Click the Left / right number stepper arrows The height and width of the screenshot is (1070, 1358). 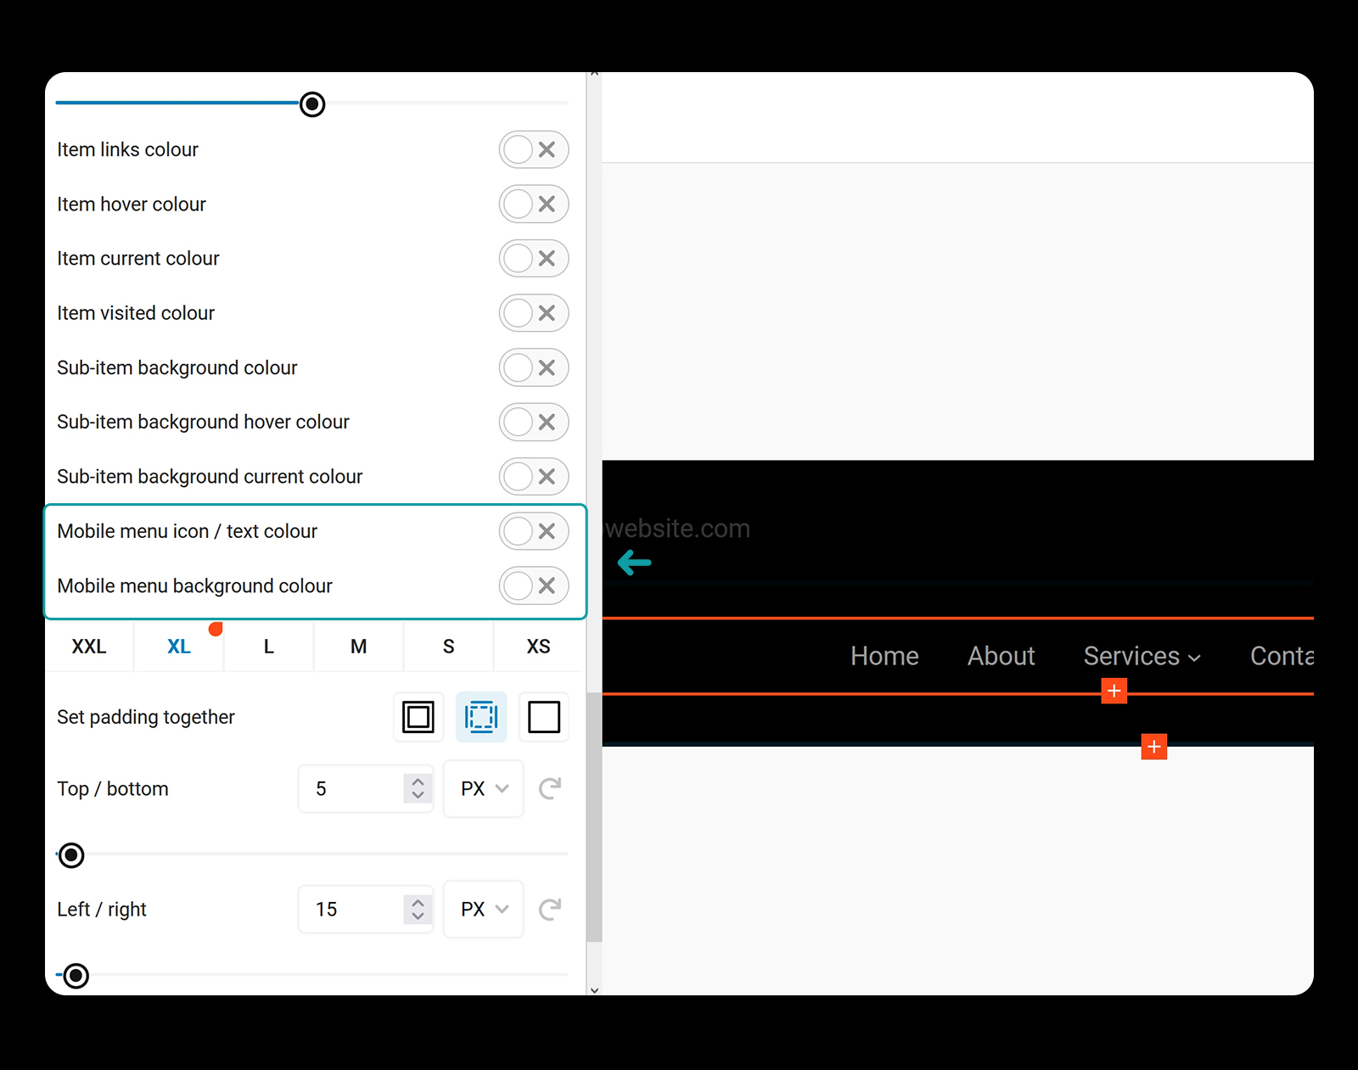tap(418, 909)
